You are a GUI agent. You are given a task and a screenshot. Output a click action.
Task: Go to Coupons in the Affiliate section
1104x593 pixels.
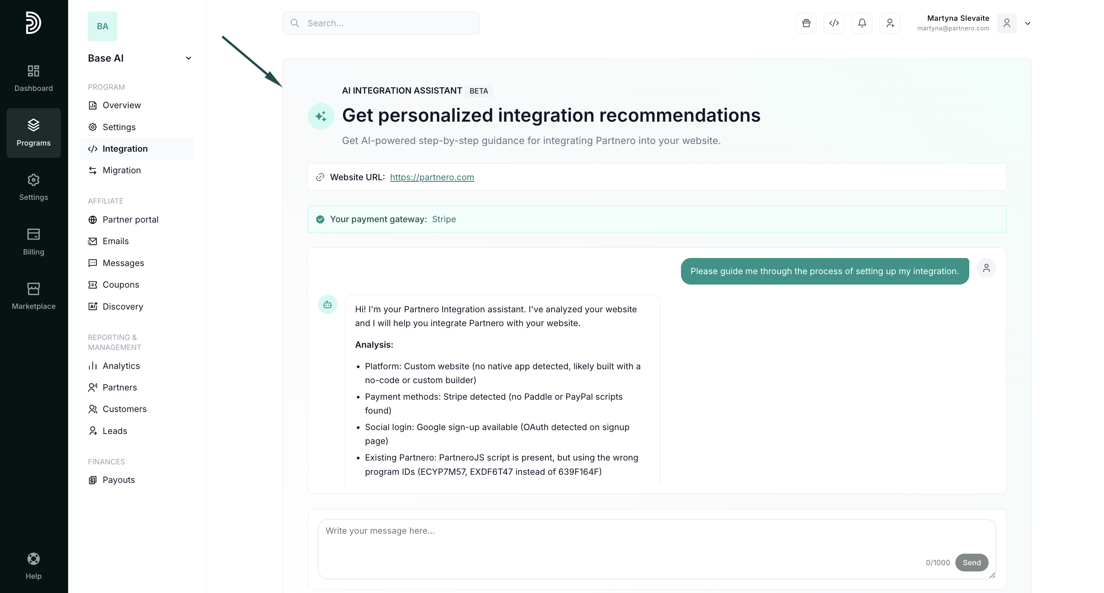pos(120,285)
